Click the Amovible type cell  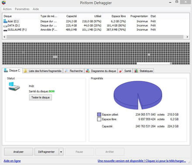tap(49, 30)
